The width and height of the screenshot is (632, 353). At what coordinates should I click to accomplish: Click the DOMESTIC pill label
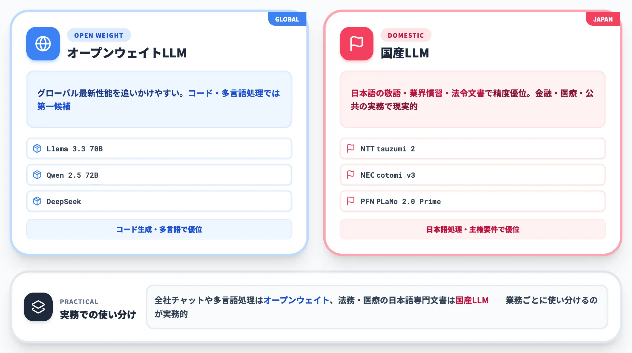(406, 35)
